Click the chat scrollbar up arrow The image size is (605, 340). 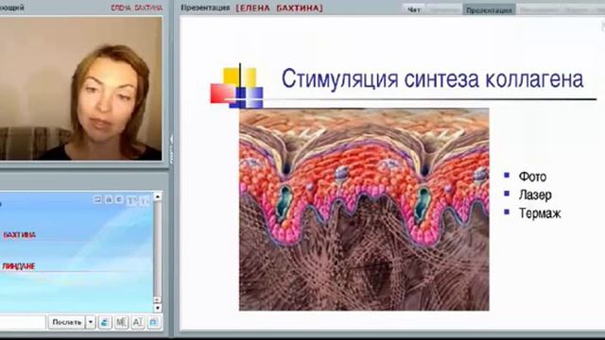[x=158, y=197]
